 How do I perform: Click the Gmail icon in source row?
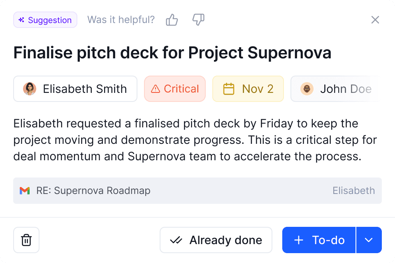[25, 191]
